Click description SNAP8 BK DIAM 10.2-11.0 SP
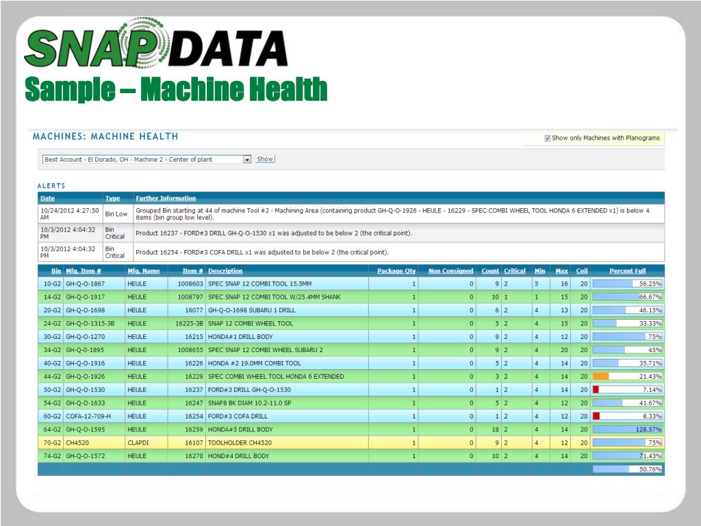 tap(249, 403)
